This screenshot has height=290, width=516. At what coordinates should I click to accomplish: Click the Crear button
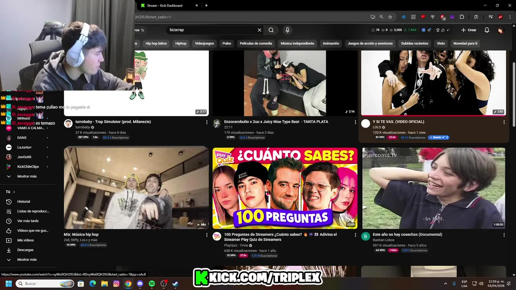pyautogui.click(x=469, y=30)
